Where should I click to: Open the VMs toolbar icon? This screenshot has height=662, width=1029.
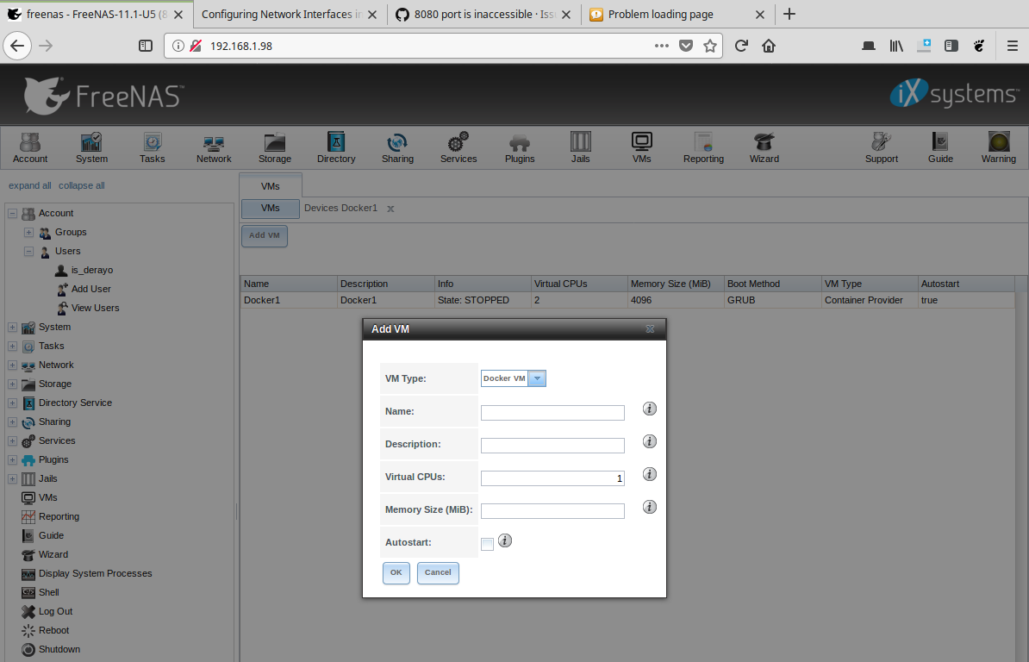point(642,147)
